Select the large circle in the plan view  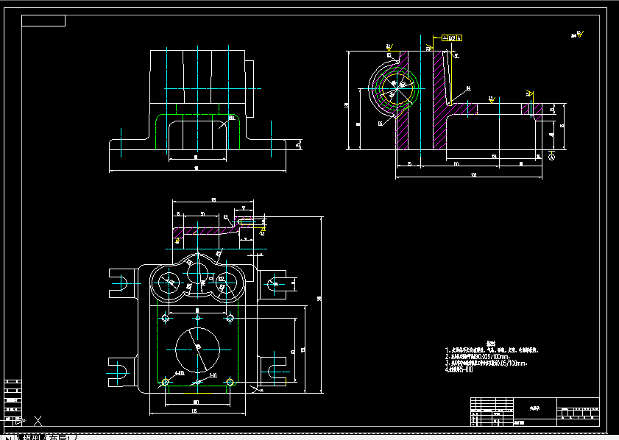coord(197,349)
